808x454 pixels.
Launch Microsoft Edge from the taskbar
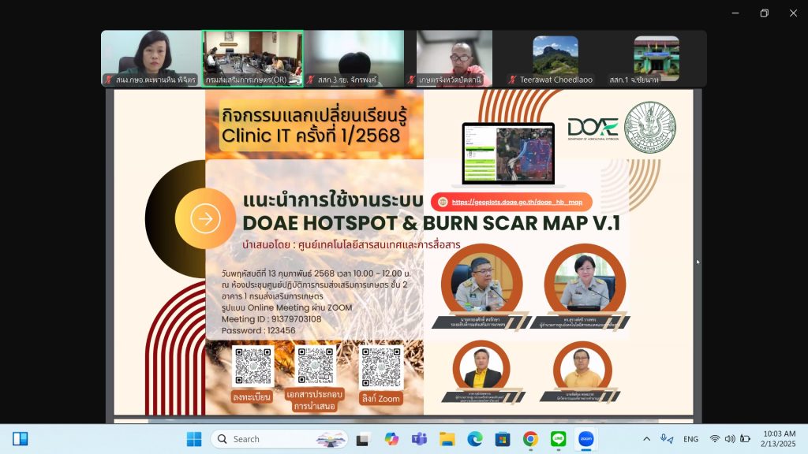[x=475, y=439]
